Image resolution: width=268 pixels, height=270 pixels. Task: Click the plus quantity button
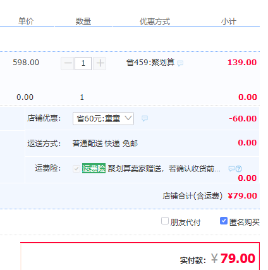coord(100,63)
